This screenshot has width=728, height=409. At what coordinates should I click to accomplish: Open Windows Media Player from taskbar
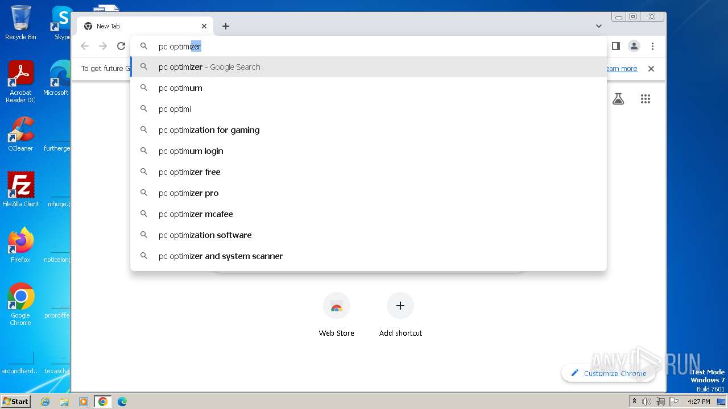(84, 402)
